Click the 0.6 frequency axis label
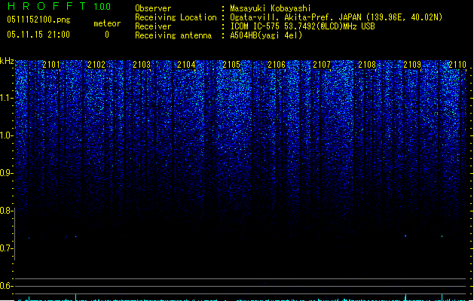This screenshot has height=301, width=474. coord(6,286)
